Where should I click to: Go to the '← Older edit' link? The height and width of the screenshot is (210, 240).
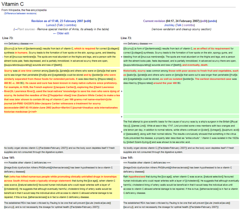[61, 33]
